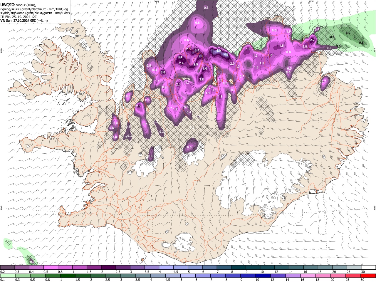Click the violet 12–14 rain legend swatch
Viewport: 376px width, 282px height.
(x=278, y=276)
